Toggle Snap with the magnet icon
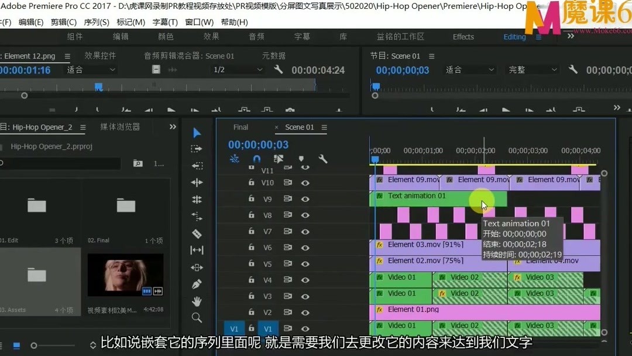The width and height of the screenshot is (632, 356). point(257,159)
